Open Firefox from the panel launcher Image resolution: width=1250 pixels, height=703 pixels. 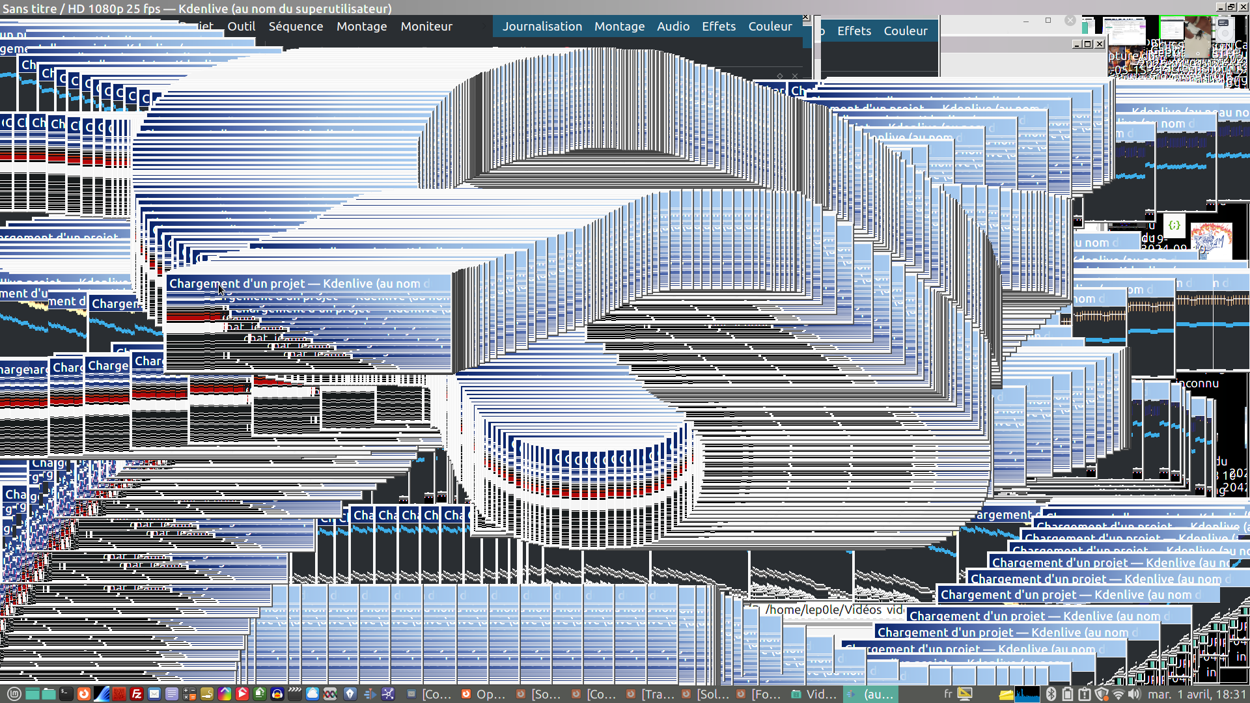pos(84,694)
